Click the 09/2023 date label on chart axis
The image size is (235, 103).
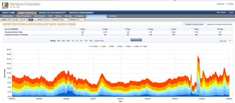pos(229,99)
